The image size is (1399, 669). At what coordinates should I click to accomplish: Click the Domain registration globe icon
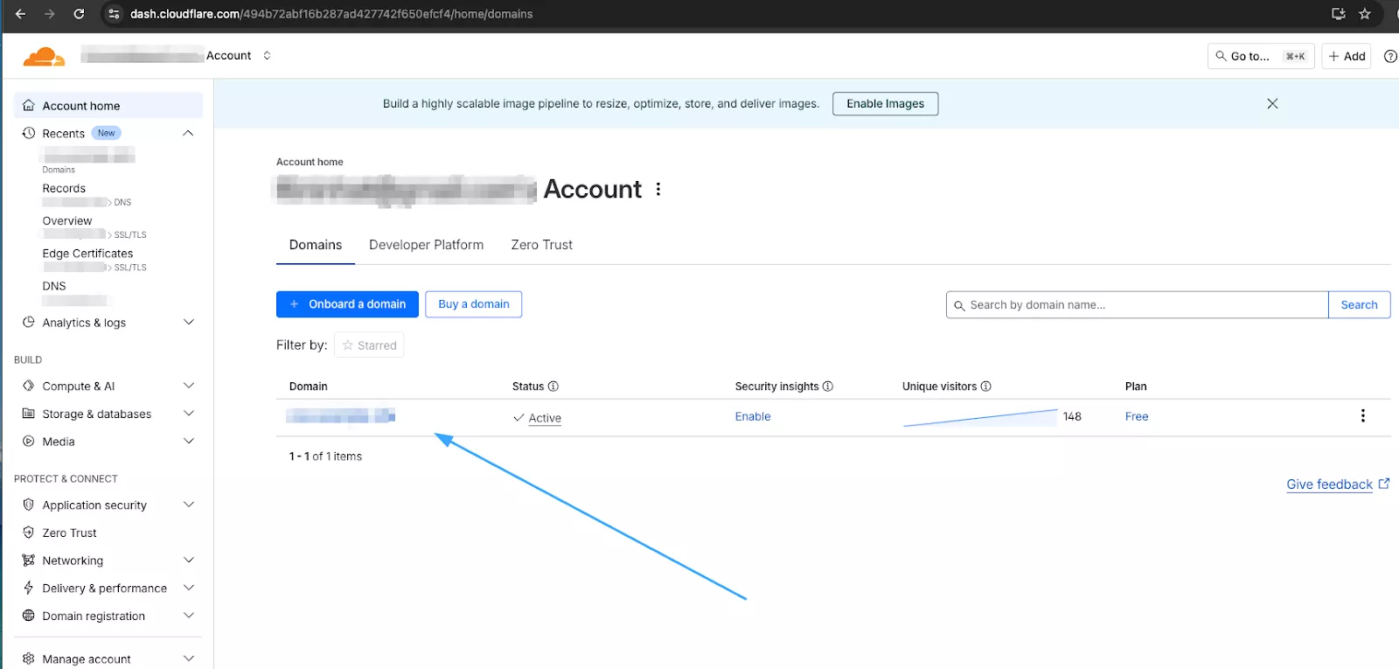pyautogui.click(x=29, y=616)
